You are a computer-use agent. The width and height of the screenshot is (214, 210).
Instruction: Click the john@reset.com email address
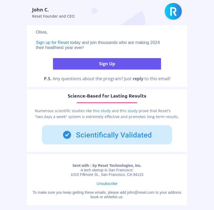141,192
